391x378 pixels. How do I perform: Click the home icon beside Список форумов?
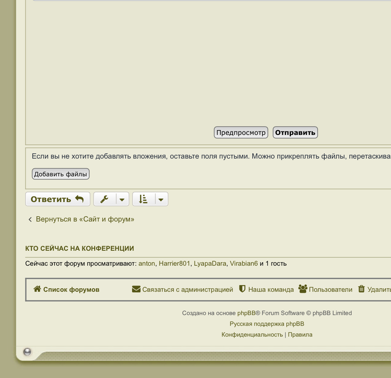[37, 289]
